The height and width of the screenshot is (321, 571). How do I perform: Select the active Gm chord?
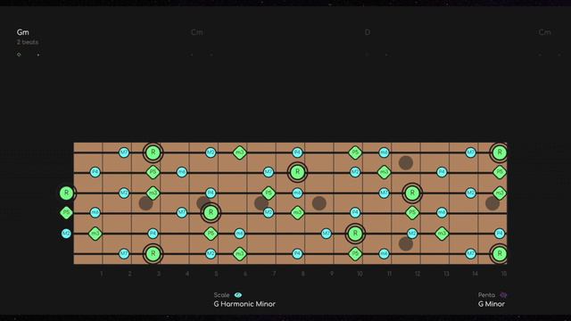coord(22,32)
